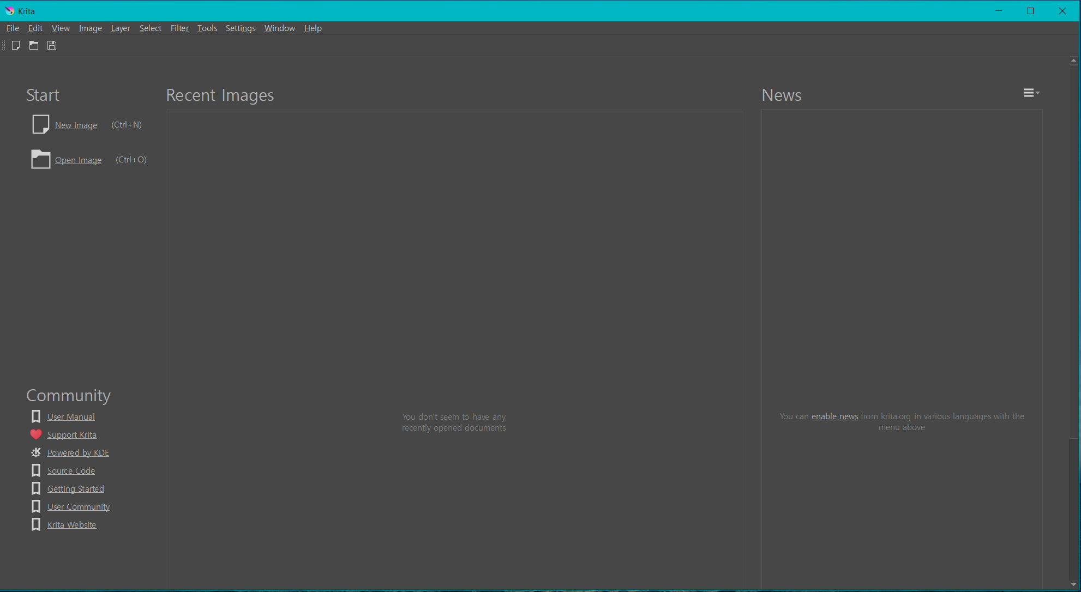Click bookmark icon next to Krita Website
Image resolution: width=1081 pixels, height=592 pixels.
(36, 524)
